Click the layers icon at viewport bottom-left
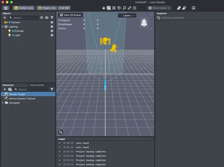The image size is (224, 167). click(61, 132)
